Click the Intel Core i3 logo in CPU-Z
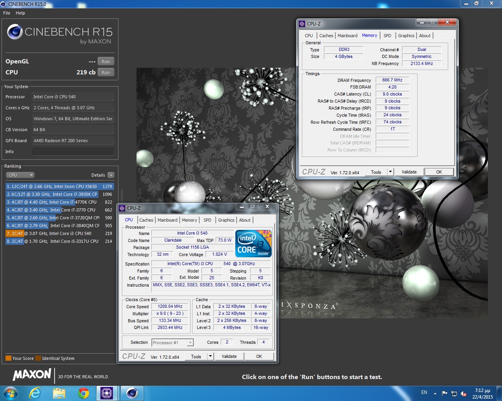 (254, 244)
